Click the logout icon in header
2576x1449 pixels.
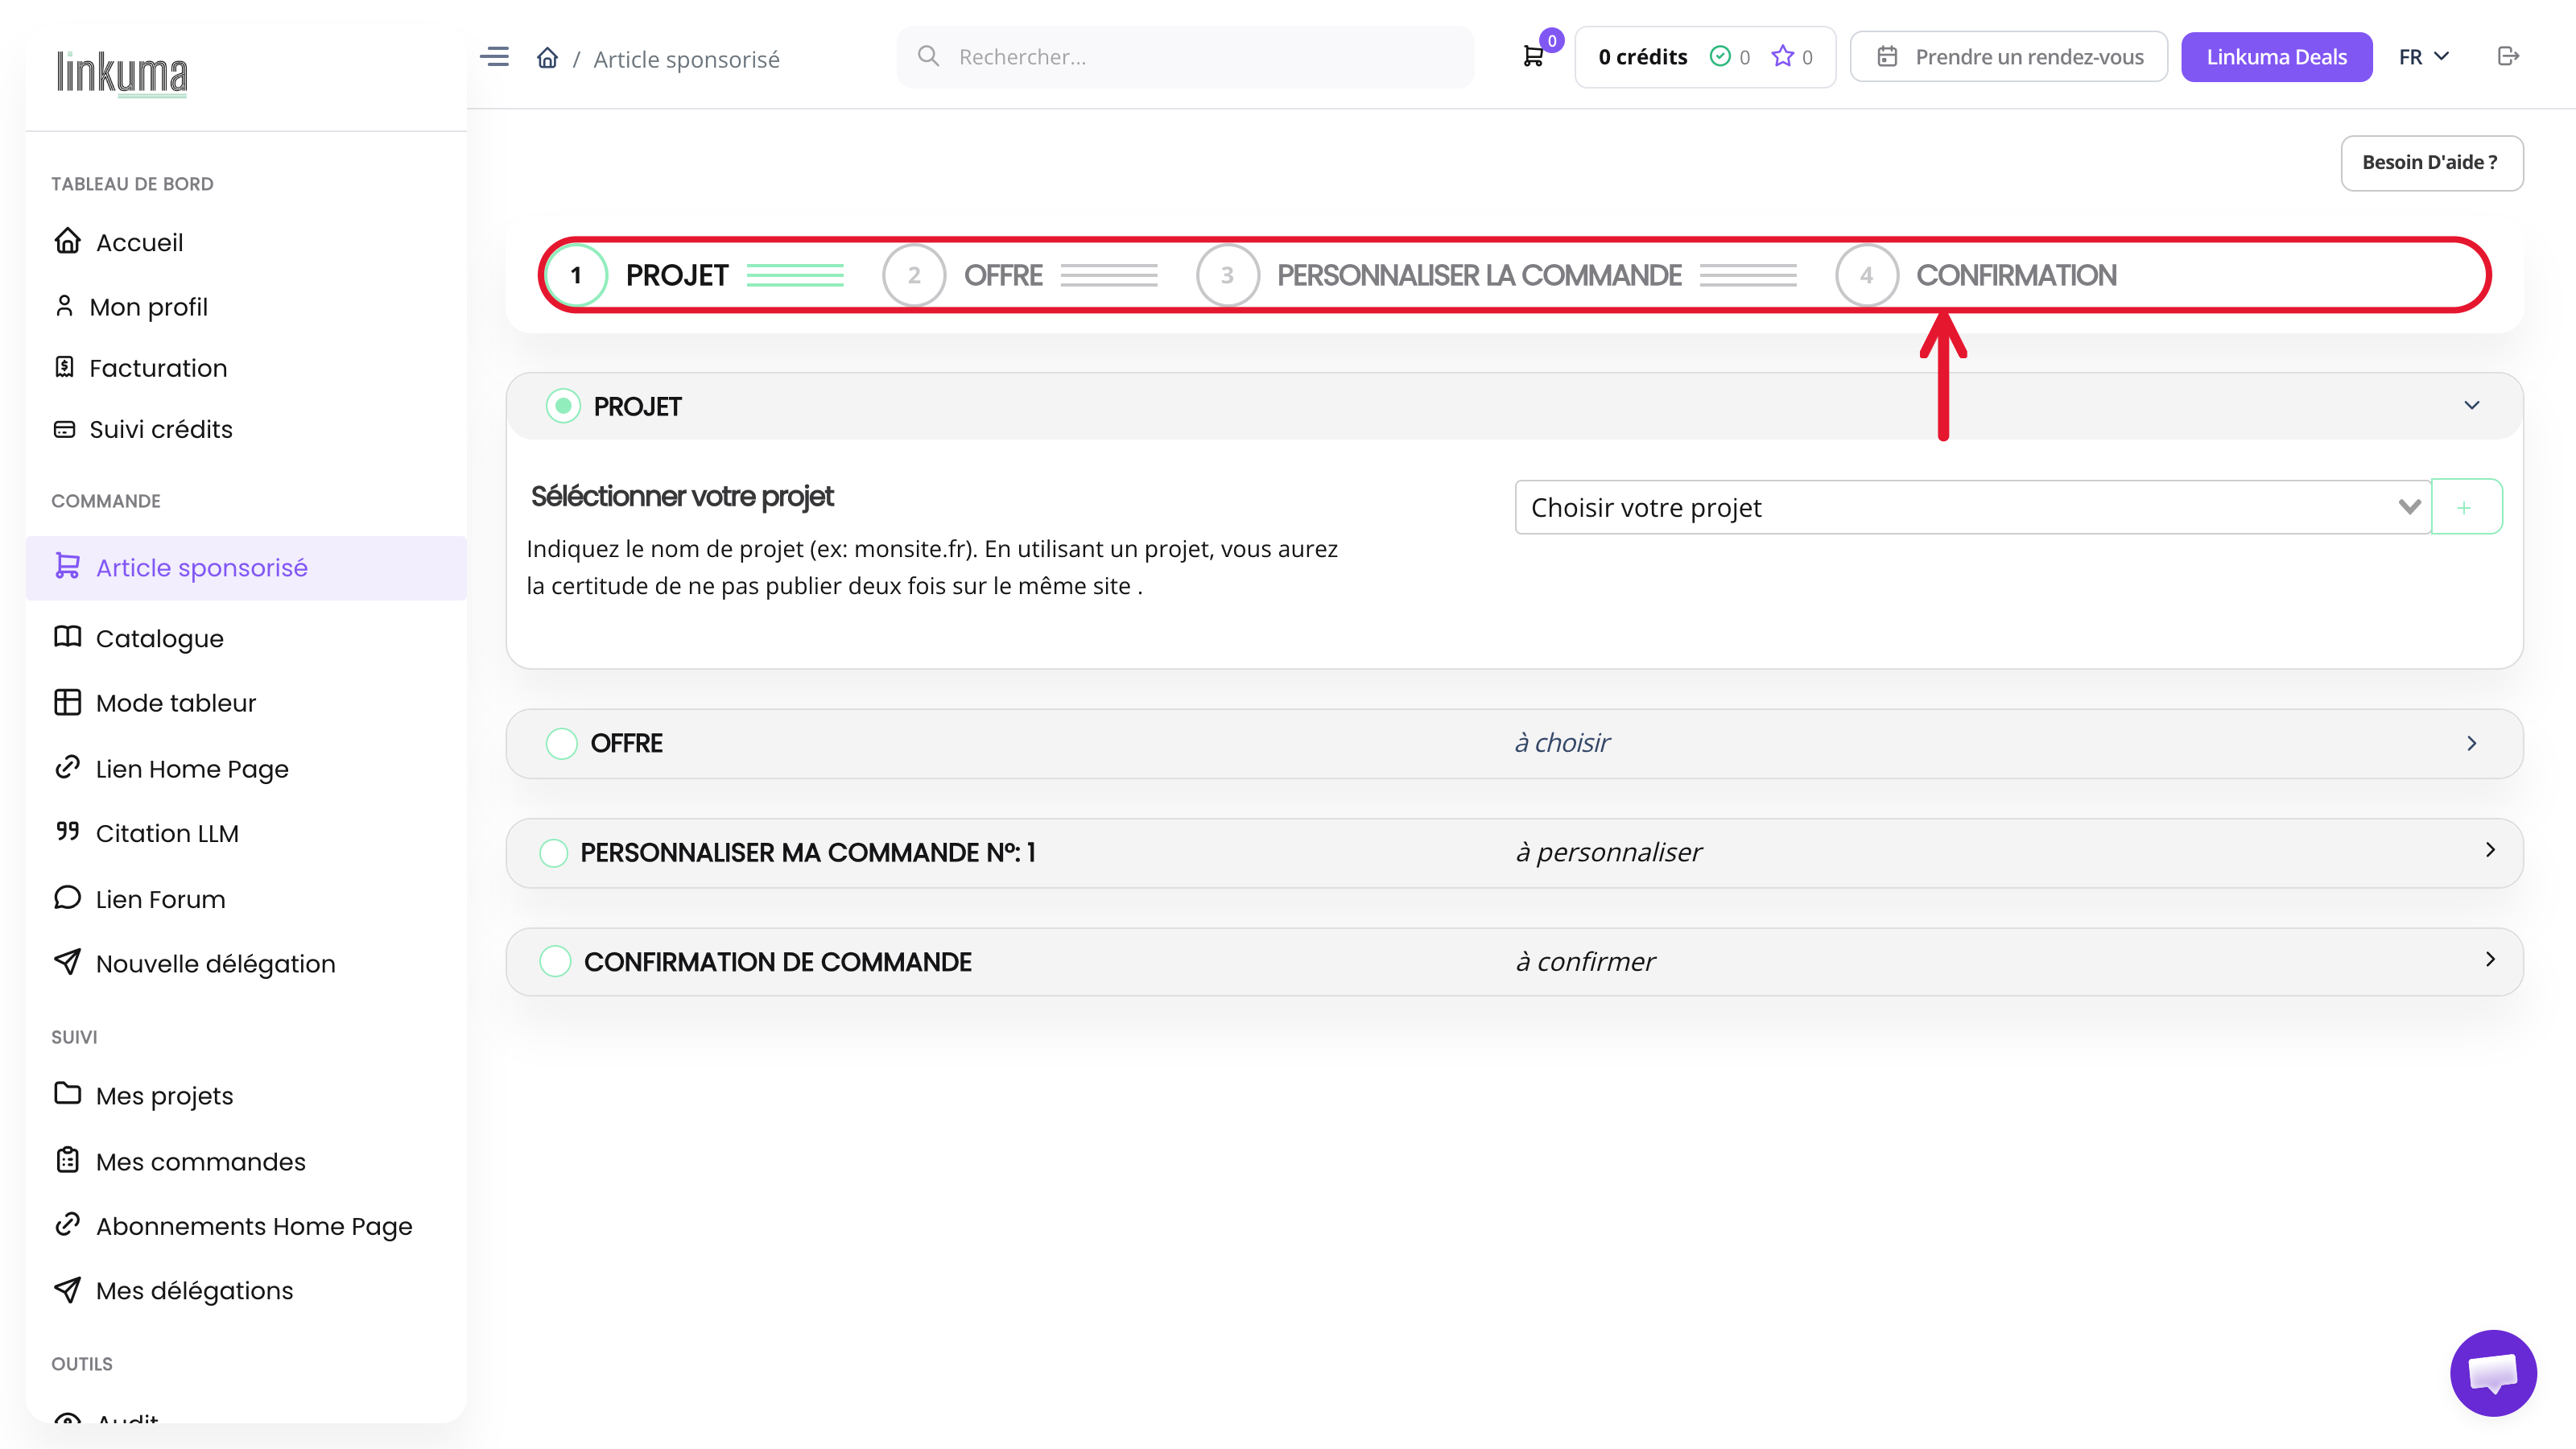point(2507,56)
